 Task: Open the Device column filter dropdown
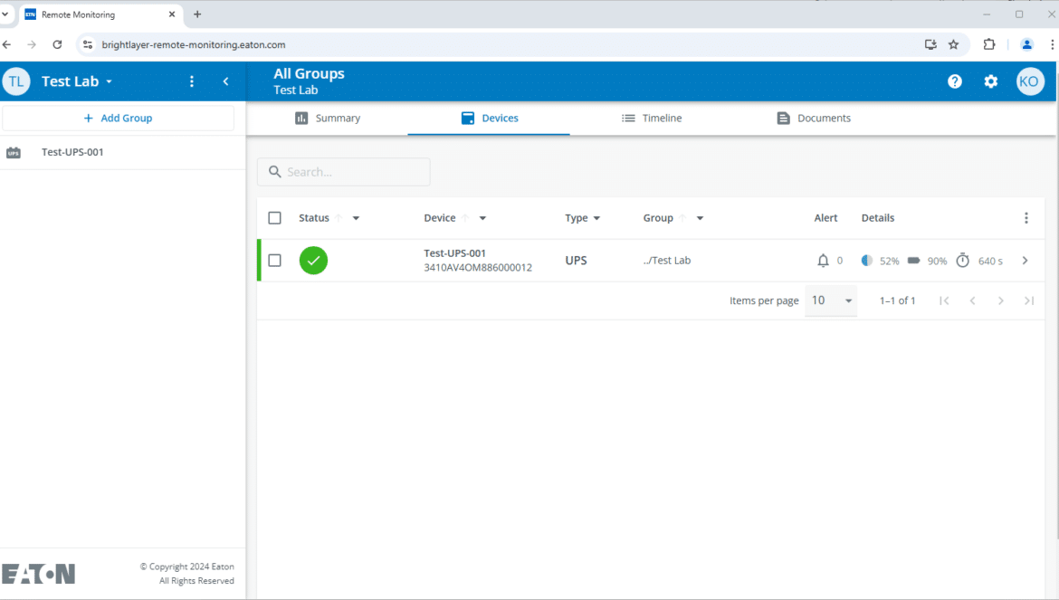click(483, 218)
